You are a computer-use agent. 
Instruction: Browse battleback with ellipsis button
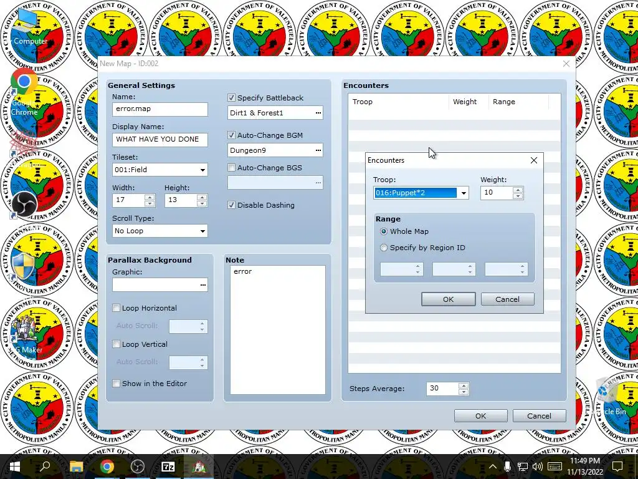point(318,113)
